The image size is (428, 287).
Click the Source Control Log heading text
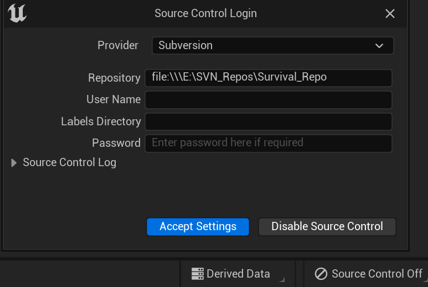[69, 163]
